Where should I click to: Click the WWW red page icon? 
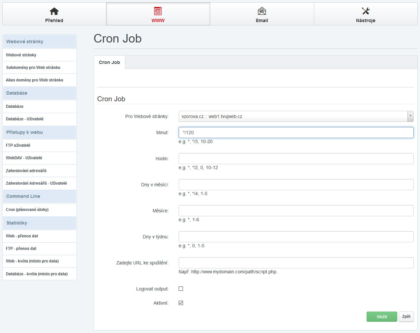158,11
